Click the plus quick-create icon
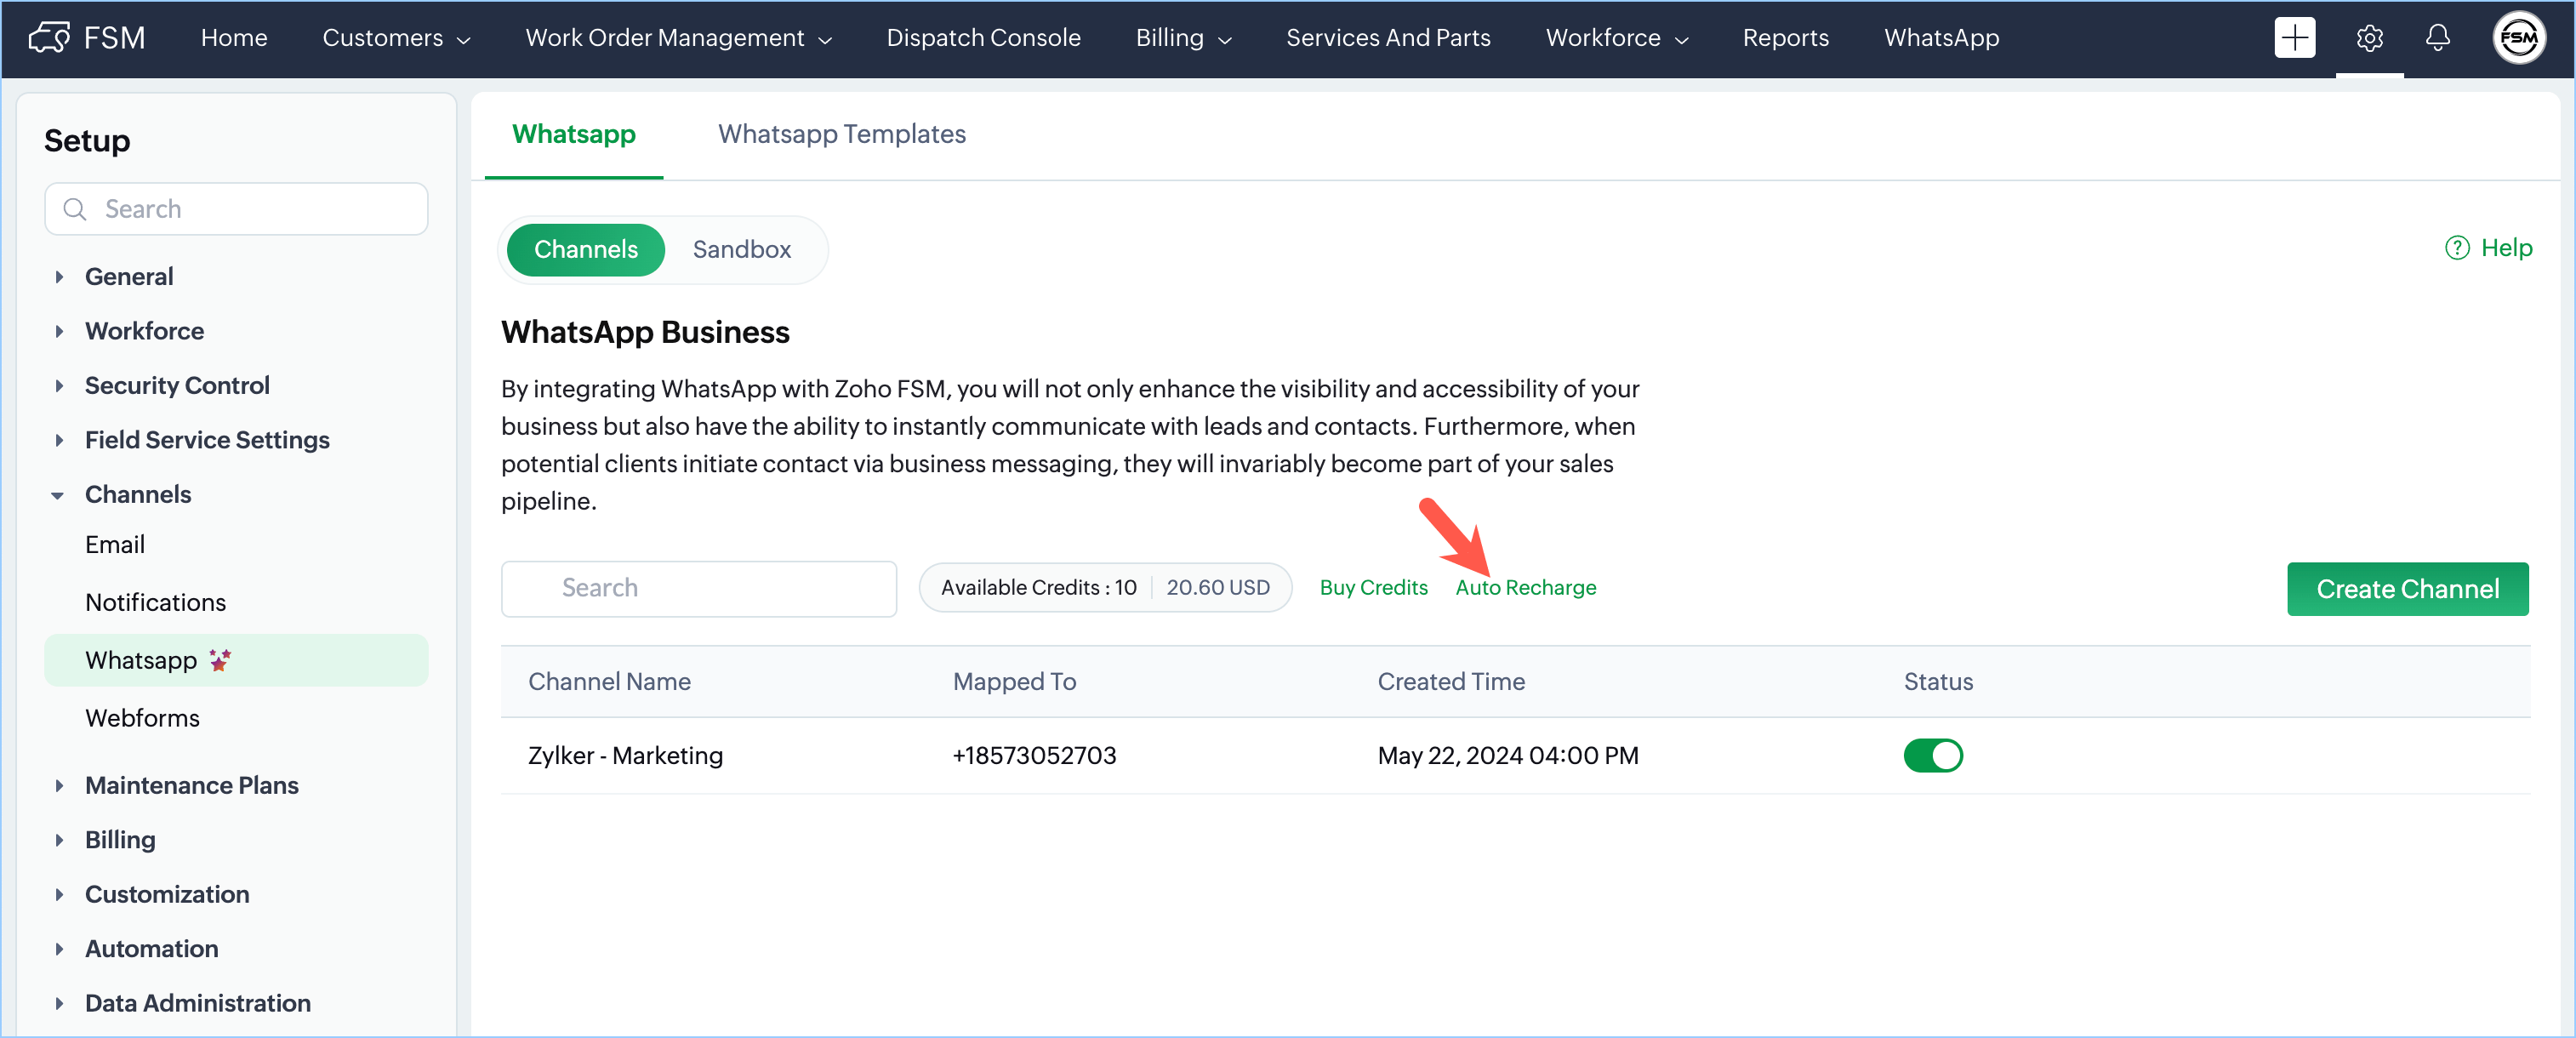 2294,38
